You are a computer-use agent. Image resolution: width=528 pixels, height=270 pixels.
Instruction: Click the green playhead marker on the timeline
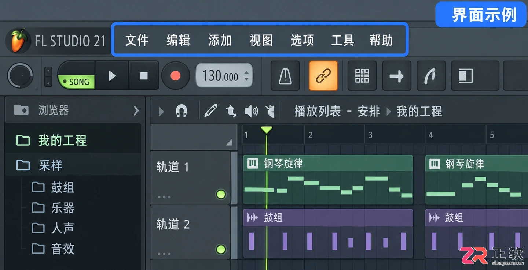coord(267,130)
